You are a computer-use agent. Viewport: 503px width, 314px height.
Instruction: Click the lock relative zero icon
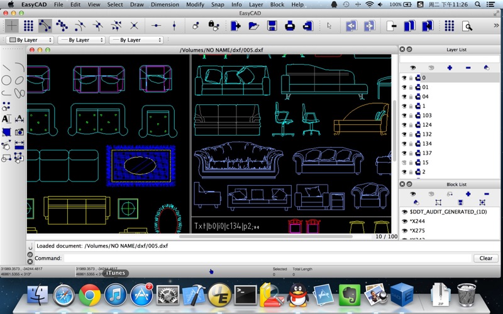point(214,26)
